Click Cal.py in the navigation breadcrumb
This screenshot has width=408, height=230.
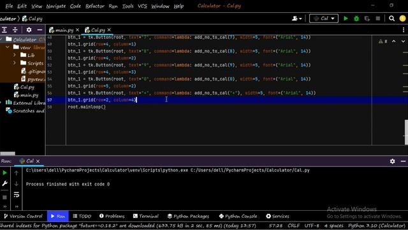click(x=33, y=19)
